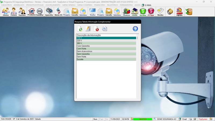
Task: Select the 220 V row
Action: (106, 41)
